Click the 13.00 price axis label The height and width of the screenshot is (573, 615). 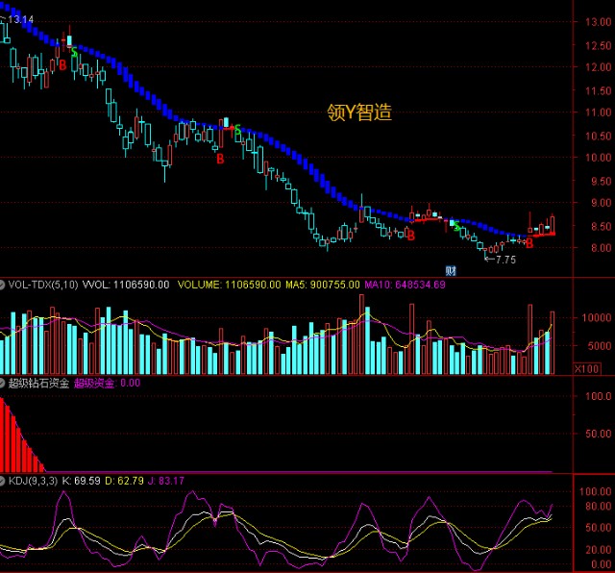pos(598,22)
